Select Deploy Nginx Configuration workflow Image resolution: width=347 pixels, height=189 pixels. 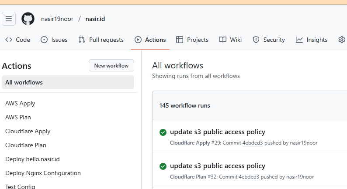tap(43, 173)
